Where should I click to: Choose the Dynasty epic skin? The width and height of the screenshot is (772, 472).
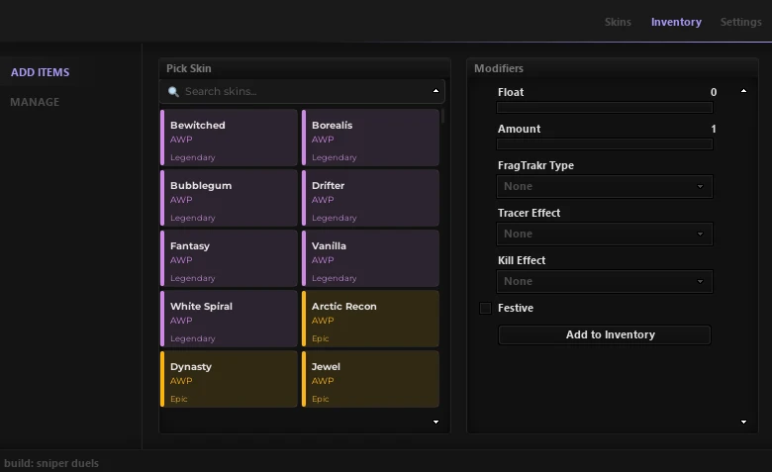pyautogui.click(x=229, y=379)
